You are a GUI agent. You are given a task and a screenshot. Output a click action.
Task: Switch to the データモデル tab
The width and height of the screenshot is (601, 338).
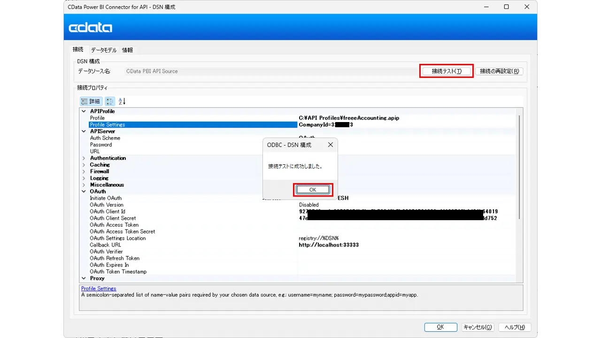pyautogui.click(x=104, y=50)
